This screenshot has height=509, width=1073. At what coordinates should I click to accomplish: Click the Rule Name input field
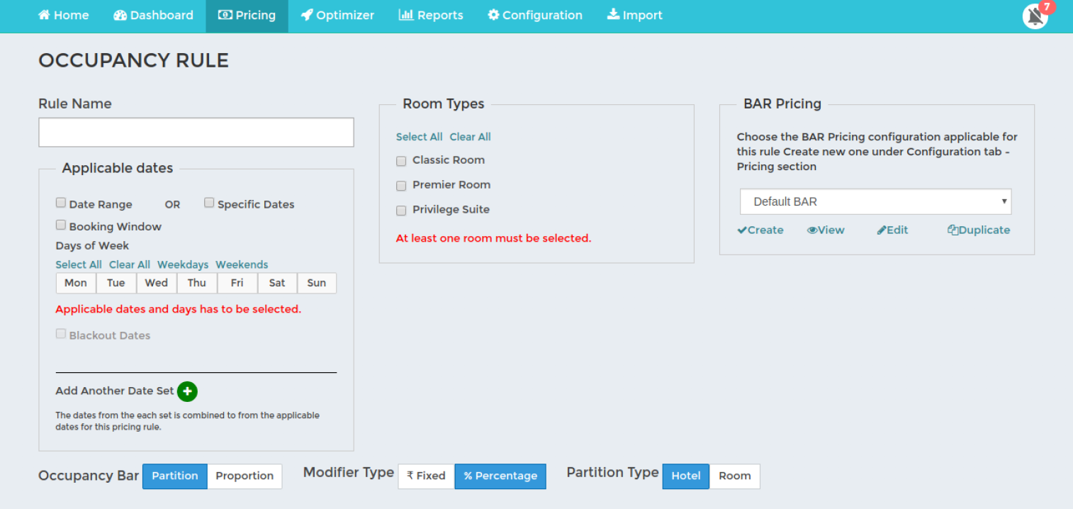[x=196, y=133]
